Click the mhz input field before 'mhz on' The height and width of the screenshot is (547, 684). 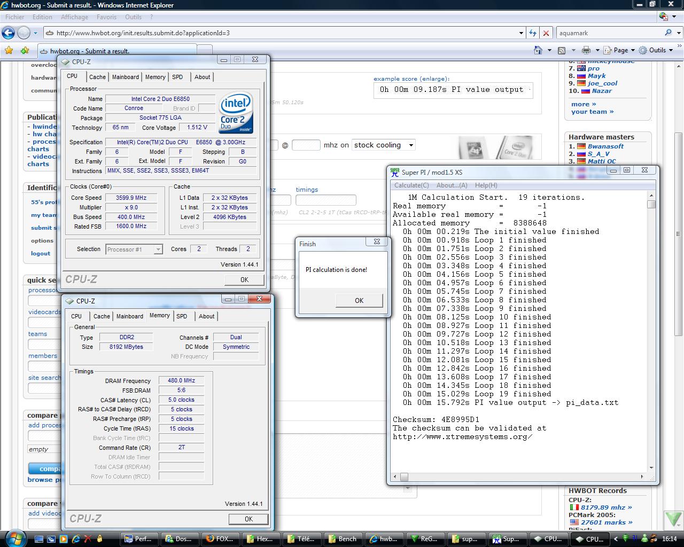pos(306,145)
